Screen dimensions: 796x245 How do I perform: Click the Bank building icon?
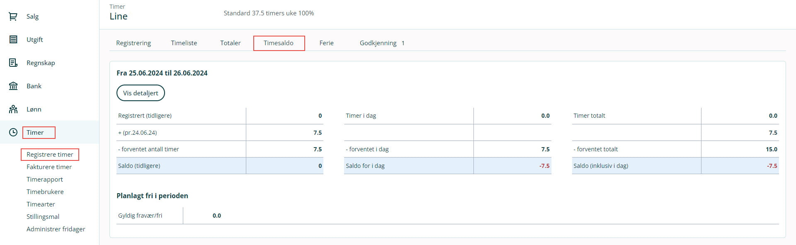pos(13,86)
